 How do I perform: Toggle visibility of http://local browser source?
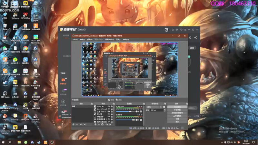click(x=109, y=109)
